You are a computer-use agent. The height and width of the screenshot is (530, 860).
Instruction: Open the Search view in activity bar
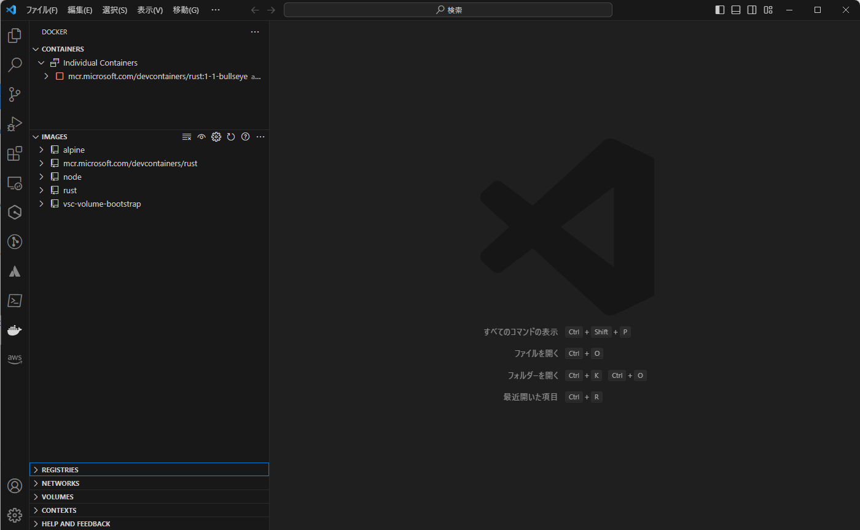(x=14, y=65)
